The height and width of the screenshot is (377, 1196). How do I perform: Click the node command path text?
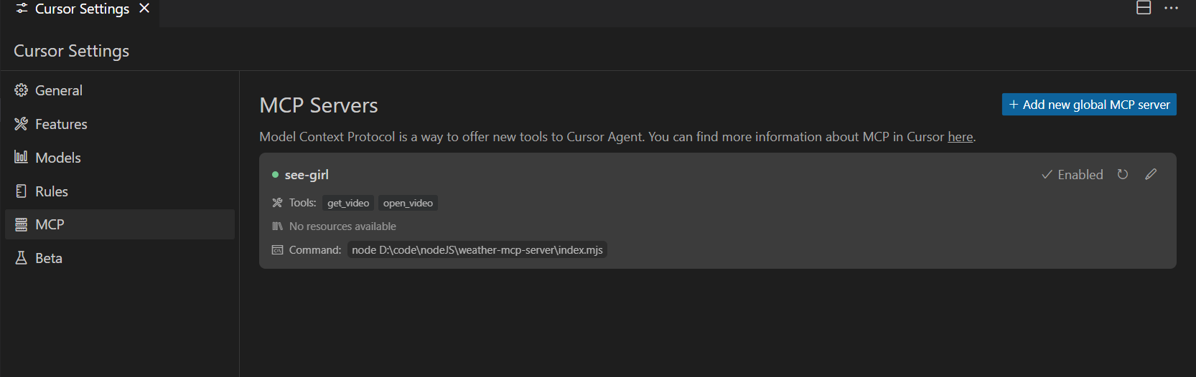coord(477,250)
